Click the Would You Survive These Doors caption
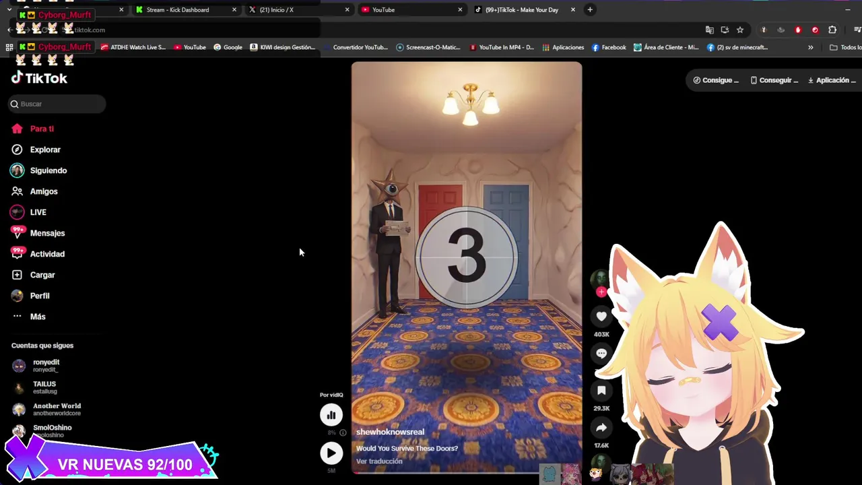 tap(407, 449)
